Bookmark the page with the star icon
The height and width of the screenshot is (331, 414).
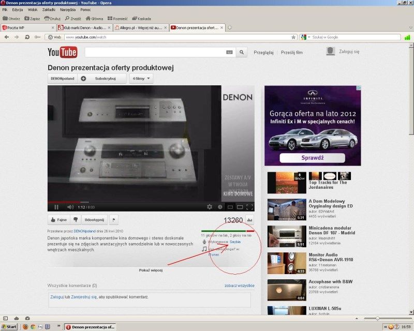(x=293, y=37)
